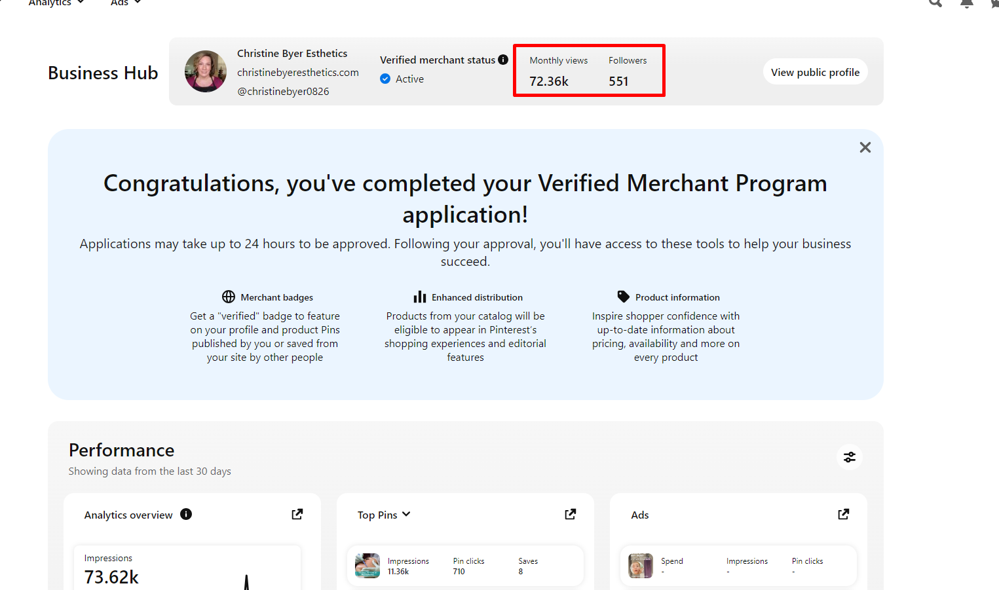Image resolution: width=999 pixels, height=590 pixels.
Task: Expand the Ads dropdown menu
Action: [125, 3]
